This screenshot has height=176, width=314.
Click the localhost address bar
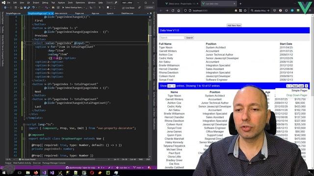[x=208, y=11]
